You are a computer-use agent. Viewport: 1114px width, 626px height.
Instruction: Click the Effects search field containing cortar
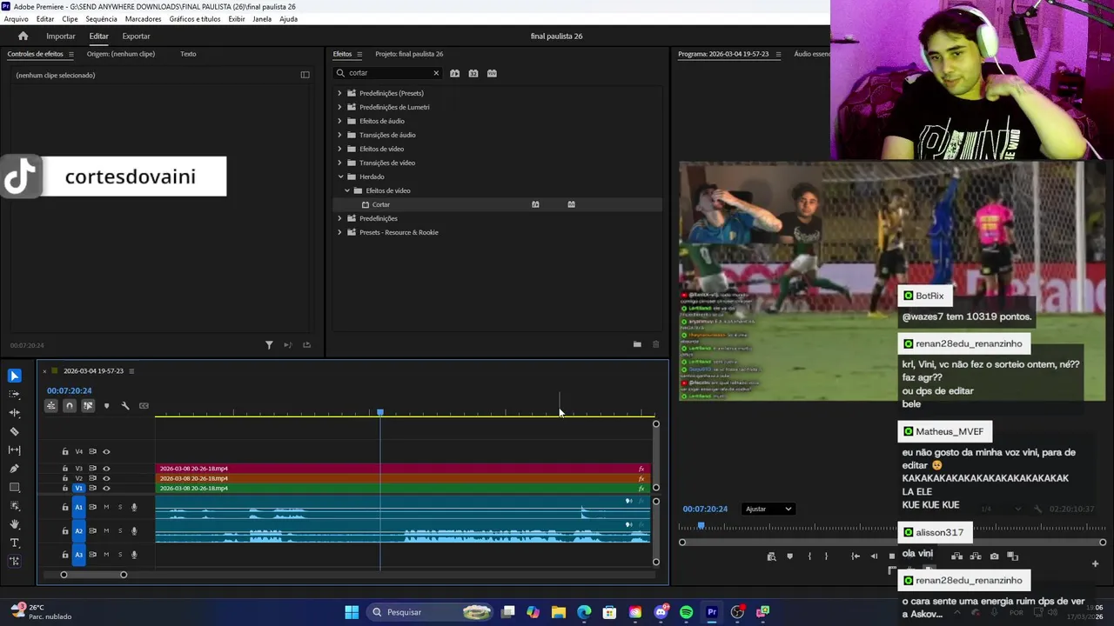tap(388, 73)
